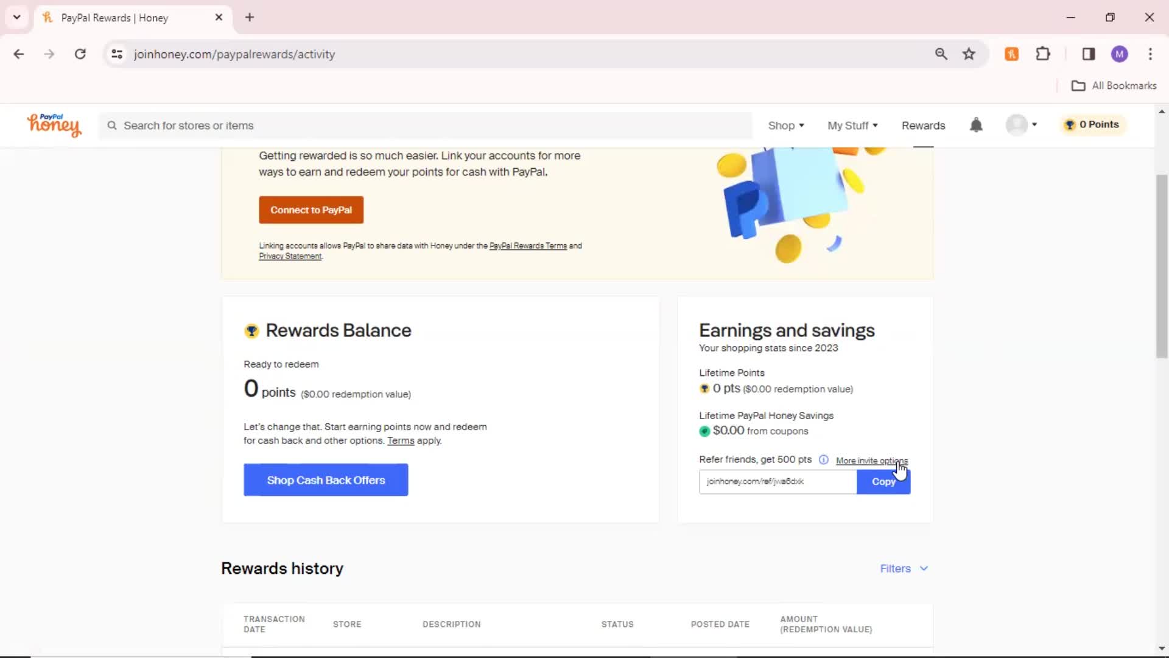Click the green coupon savings icon
This screenshot has height=658, width=1169.
click(704, 431)
